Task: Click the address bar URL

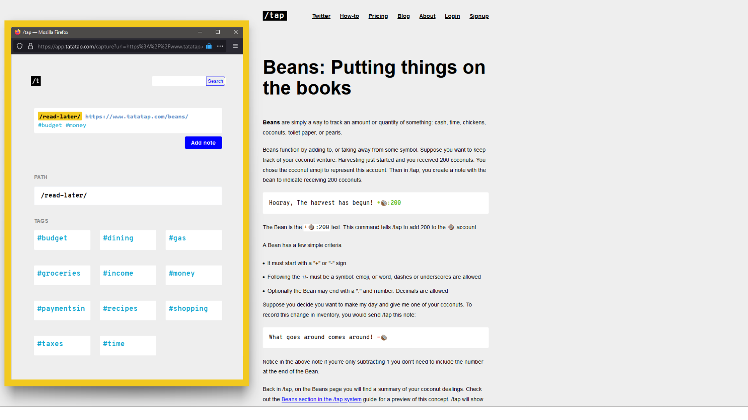Action: (120, 46)
